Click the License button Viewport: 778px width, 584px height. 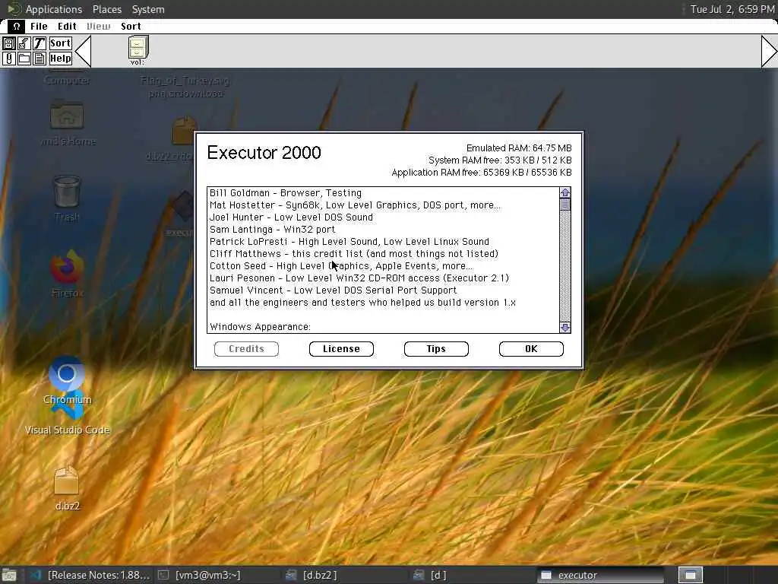coord(341,348)
